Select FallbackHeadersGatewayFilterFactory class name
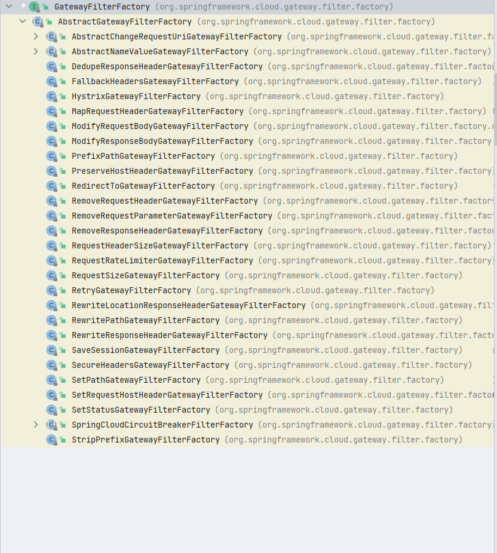Screen dimensions: 497x553 (x=155, y=81)
